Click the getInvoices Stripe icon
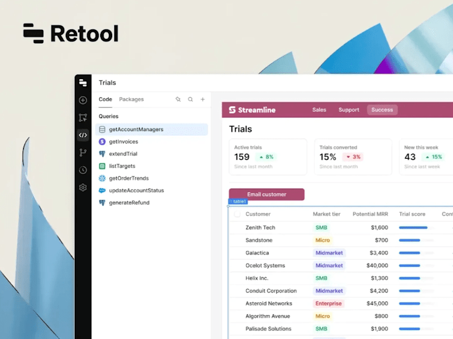This screenshot has width=453, height=339. point(102,142)
